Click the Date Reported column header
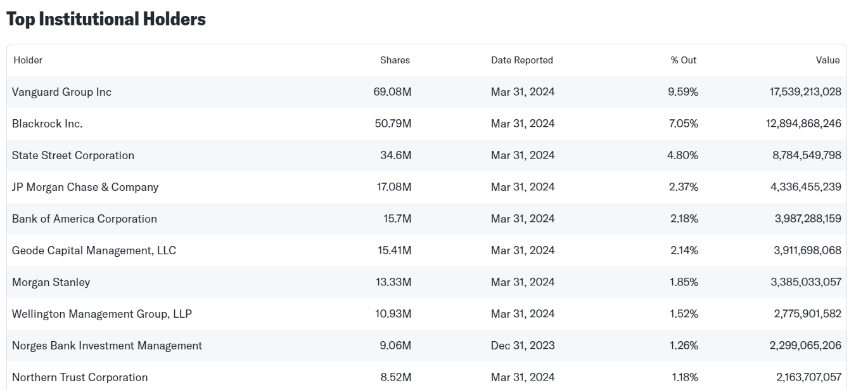This screenshot has width=849, height=390. pos(522,60)
